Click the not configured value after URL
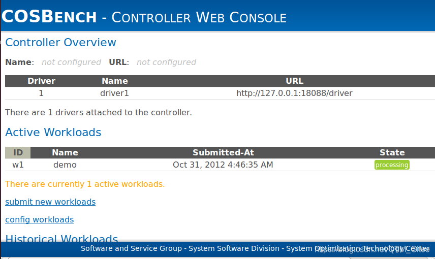This screenshot has width=435, height=259. pyautogui.click(x=167, y=62)
